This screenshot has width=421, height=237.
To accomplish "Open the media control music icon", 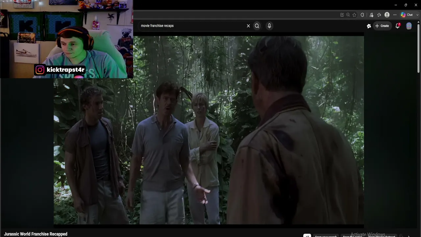I will pyautogui.click(x=371, y=15).
